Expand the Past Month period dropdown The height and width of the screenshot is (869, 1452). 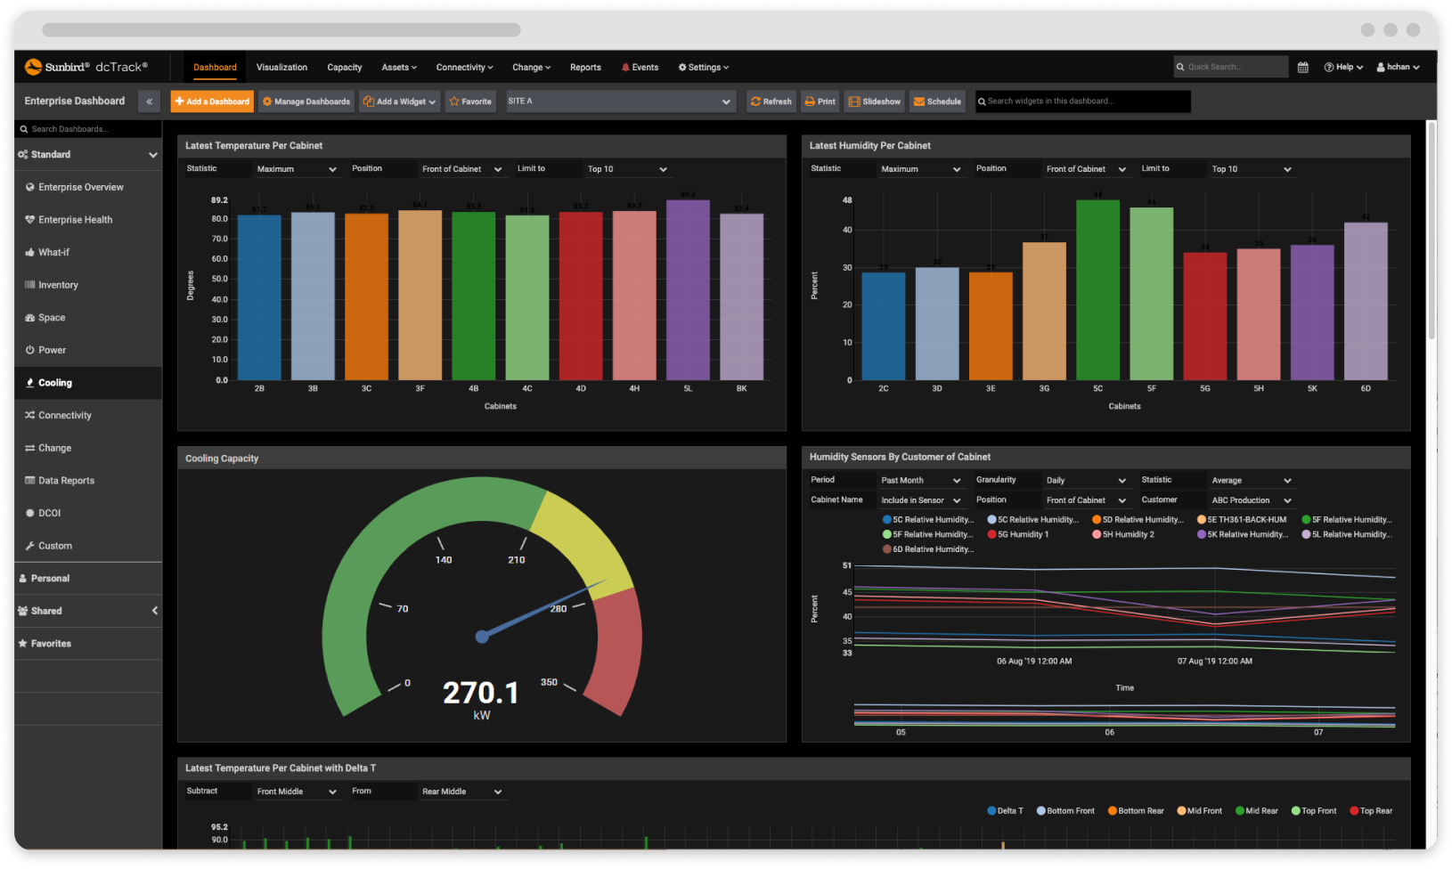coord(920,481)
